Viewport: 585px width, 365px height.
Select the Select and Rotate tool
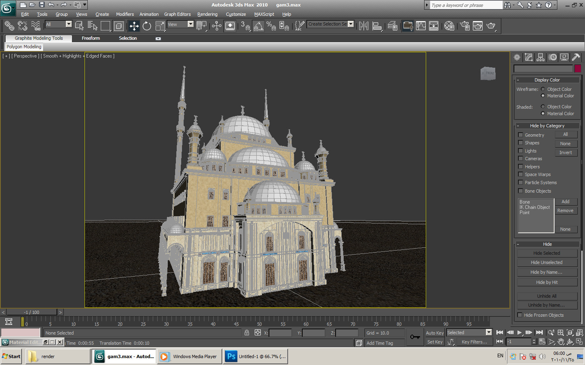pyautogui.click(x=147, y=26)
